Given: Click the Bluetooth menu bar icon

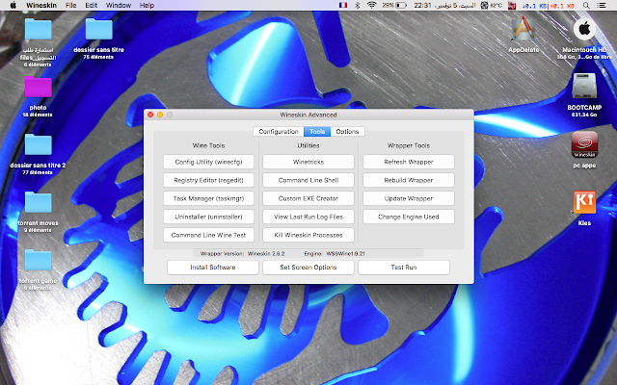Looking at the screenshot, I should tap(358, 5).
